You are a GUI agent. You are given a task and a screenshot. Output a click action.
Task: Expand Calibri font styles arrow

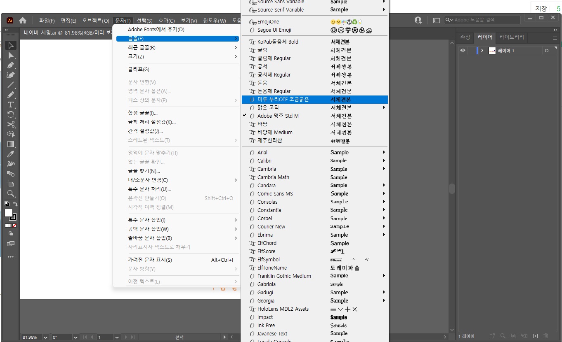(384, 161)
